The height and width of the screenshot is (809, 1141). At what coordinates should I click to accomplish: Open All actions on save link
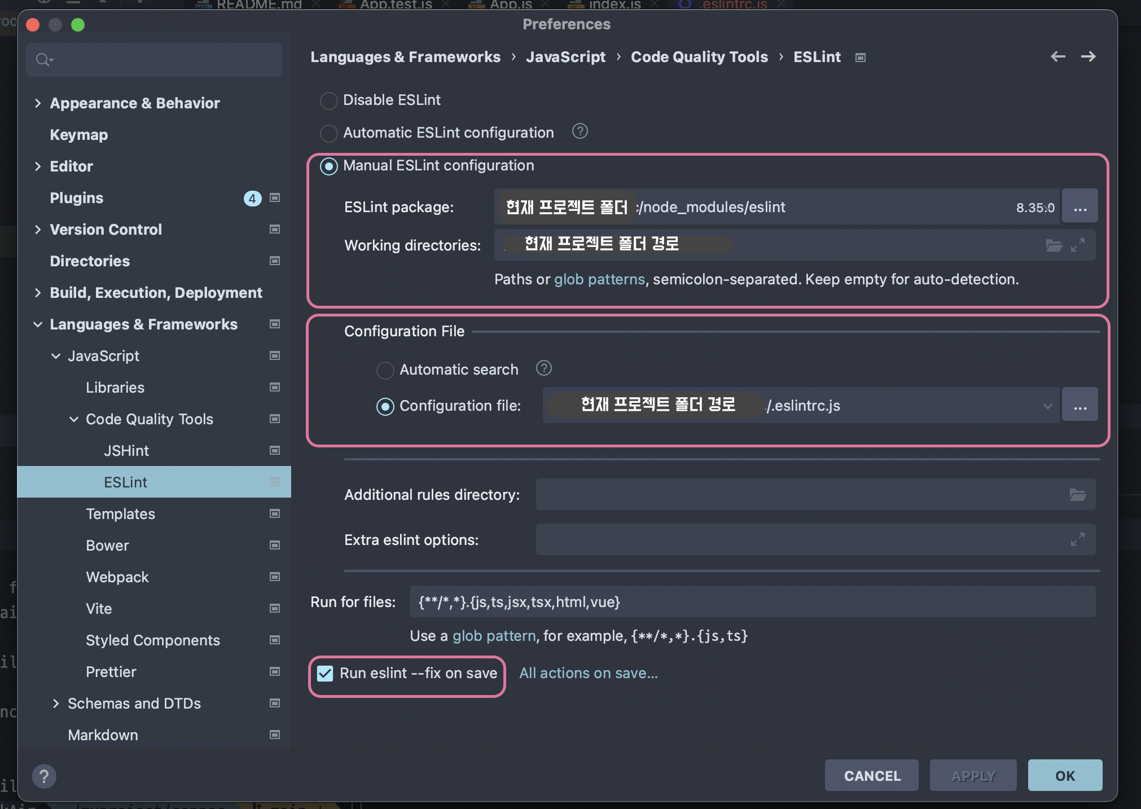588,673
